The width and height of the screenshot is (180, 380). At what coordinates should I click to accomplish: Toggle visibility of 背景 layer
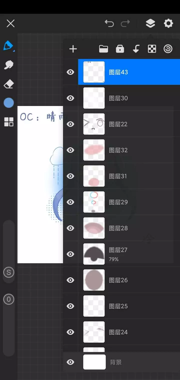click(x=70, y=362)
